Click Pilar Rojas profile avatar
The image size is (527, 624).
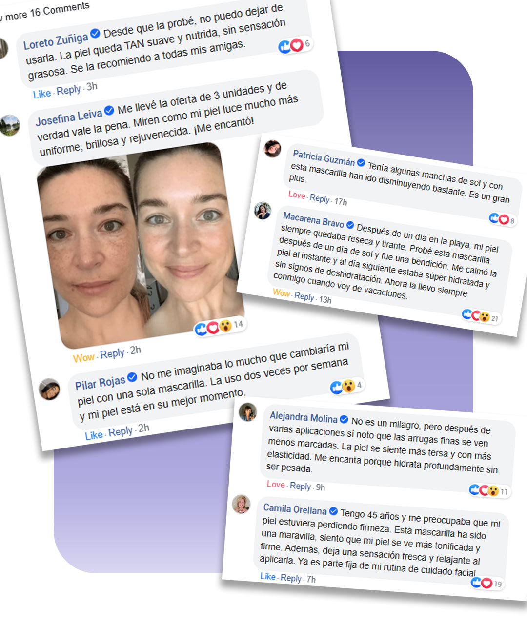click(x=50, y=389)
